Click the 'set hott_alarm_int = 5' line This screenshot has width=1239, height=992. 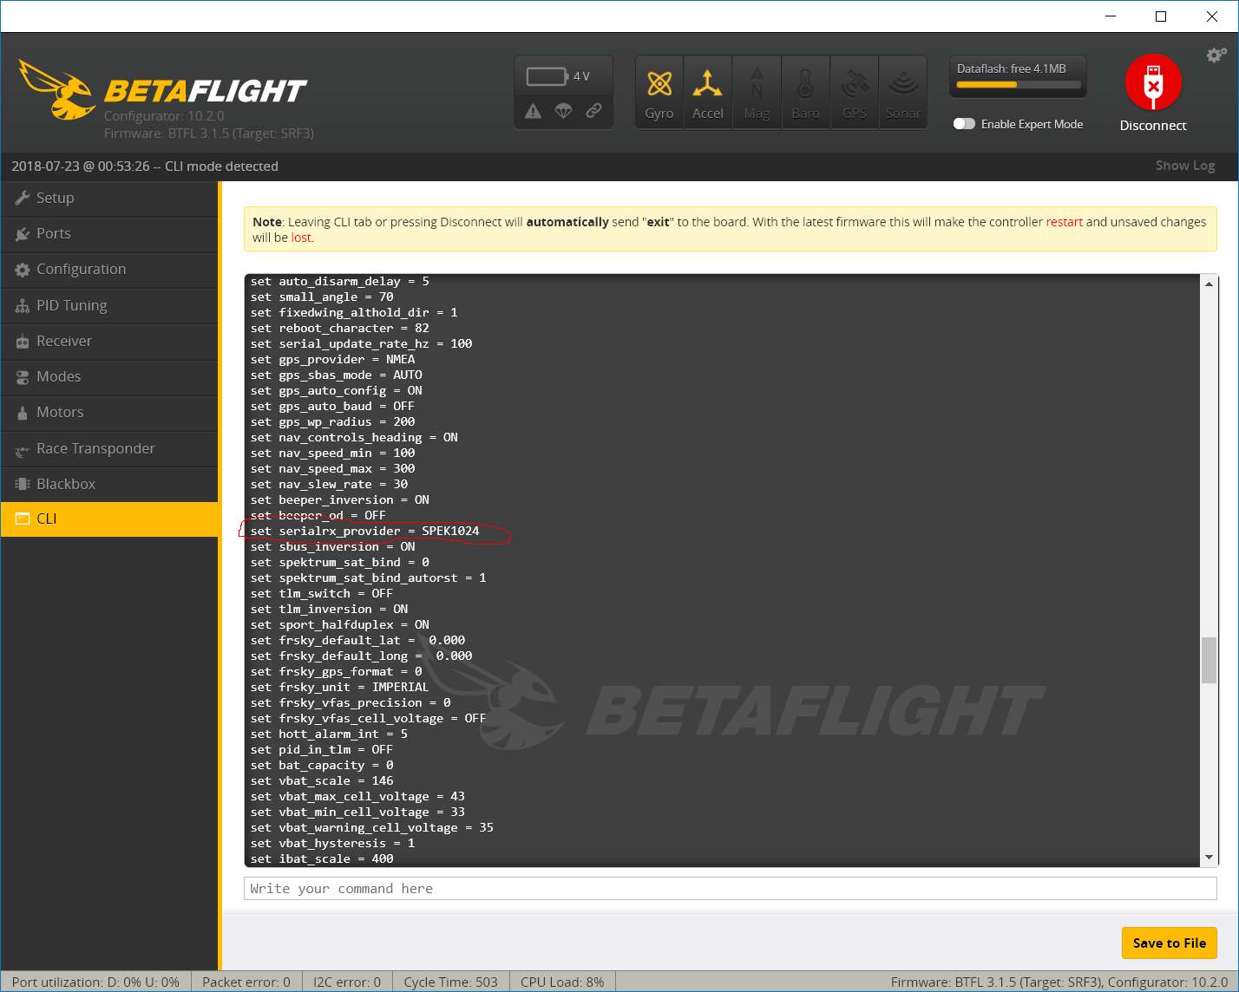point(329,734)
